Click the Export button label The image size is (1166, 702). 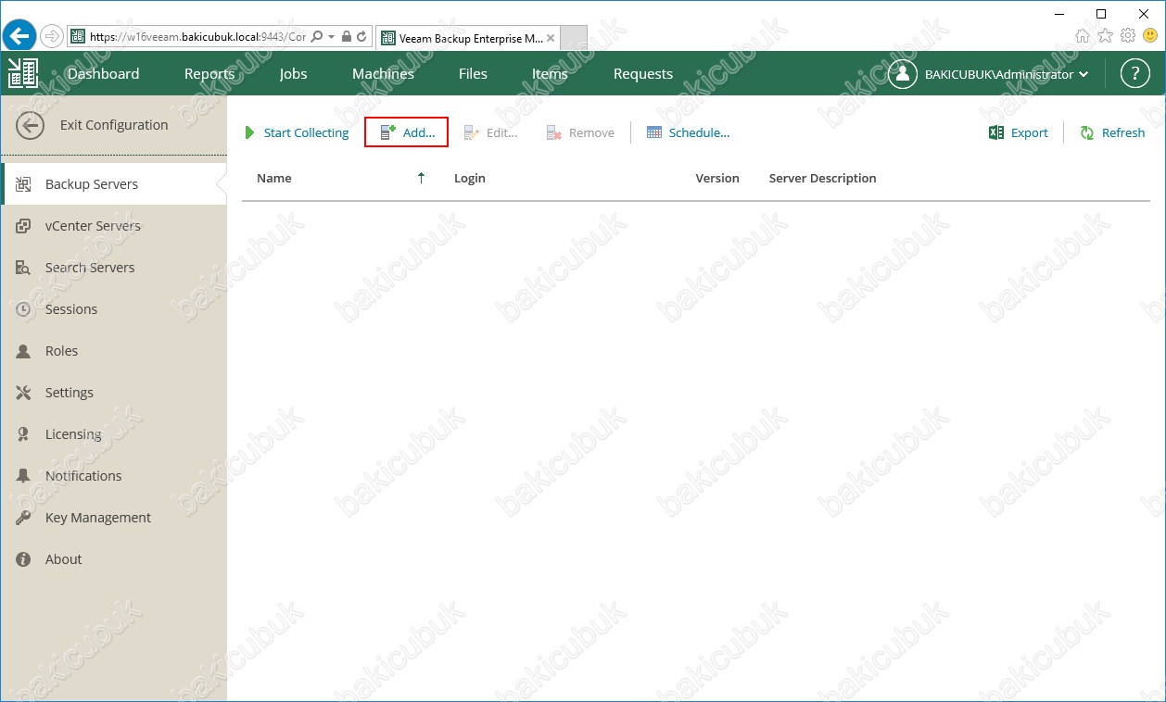(1029, 133)
